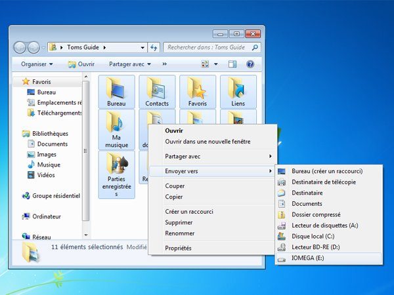The height and width of the screenshot is (295, 394).
Task: Choose Créer un raccourci
Action: point(212,212)
